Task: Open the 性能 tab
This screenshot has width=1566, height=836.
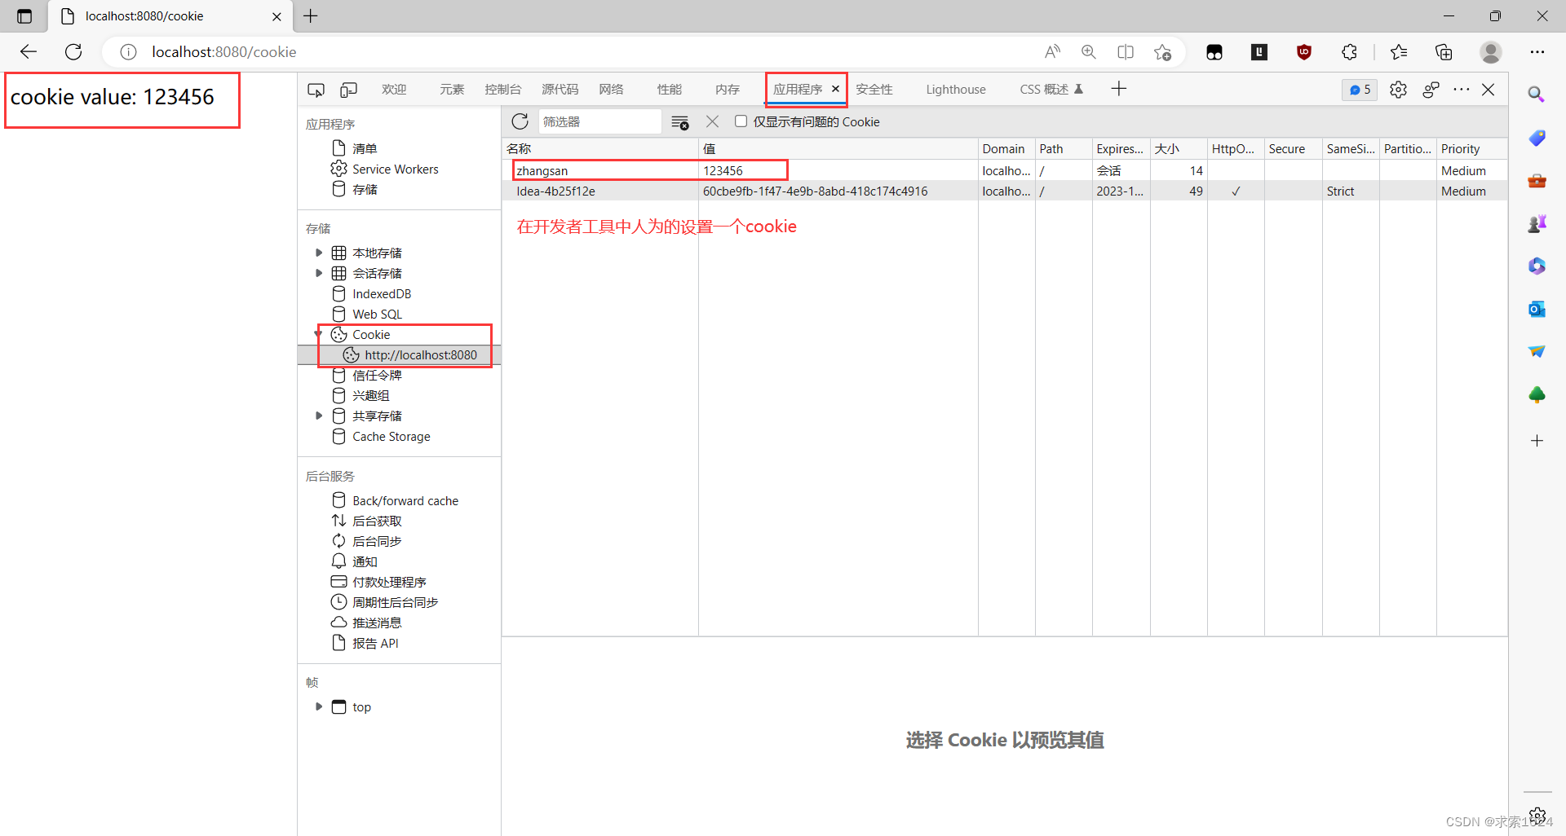Action: click(670, 90)
